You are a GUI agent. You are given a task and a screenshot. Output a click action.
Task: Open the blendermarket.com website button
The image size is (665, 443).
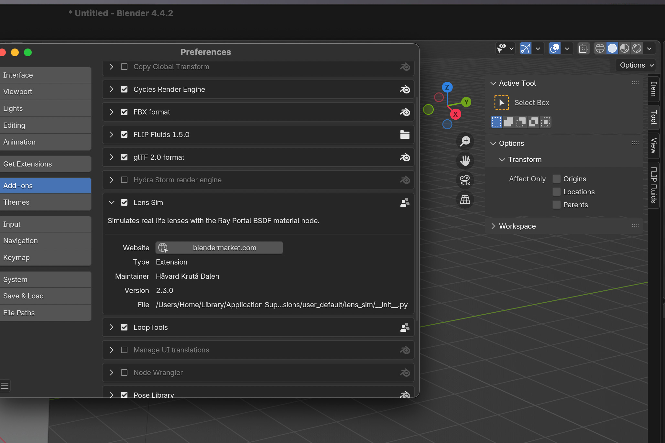point(219,248)
